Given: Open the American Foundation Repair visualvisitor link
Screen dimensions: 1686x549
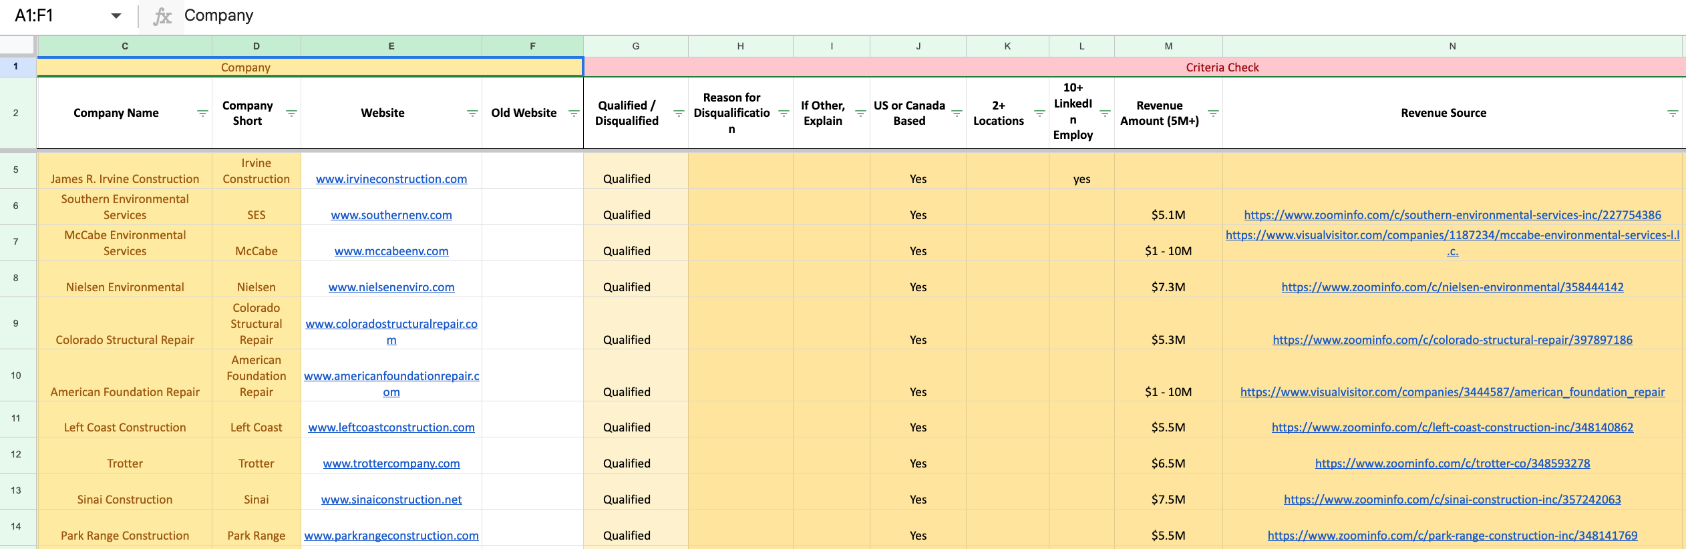Looking at the screenshot, I should (x=1452, y=392).
